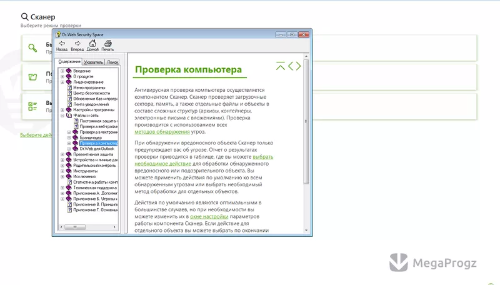Click the up arrow of content scrollbar
Viewport: 500px width, 285px height.
point(306,56)
